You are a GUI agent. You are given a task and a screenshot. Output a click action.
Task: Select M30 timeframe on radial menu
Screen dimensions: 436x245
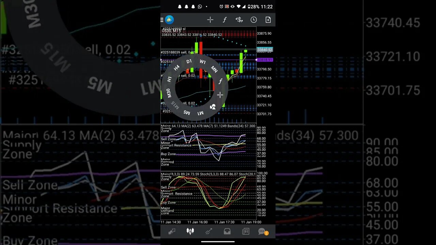[x=169, y=93]
